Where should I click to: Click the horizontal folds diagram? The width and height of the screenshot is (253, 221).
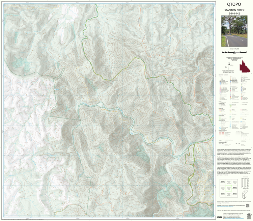pos(245,194)
